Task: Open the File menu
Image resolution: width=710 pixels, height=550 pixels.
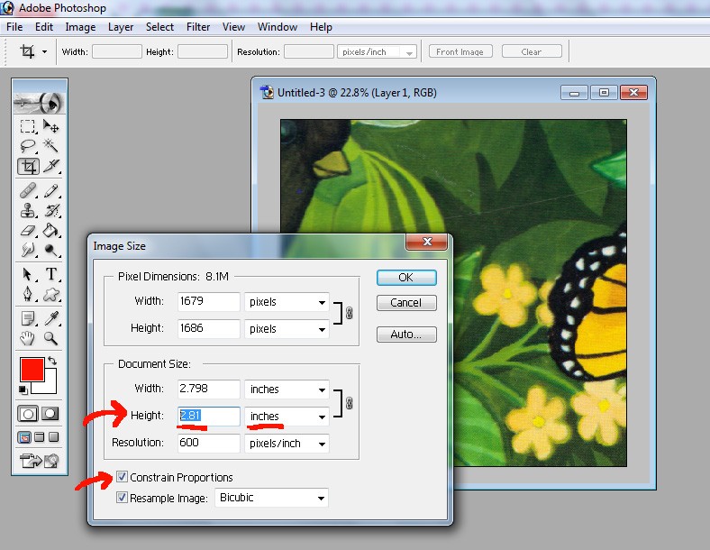Action: (14, 27)
